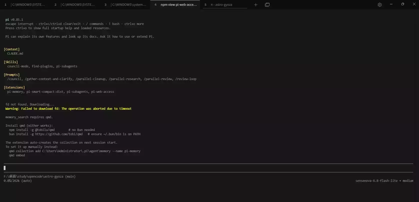Close the terminal window

(414, 4)
